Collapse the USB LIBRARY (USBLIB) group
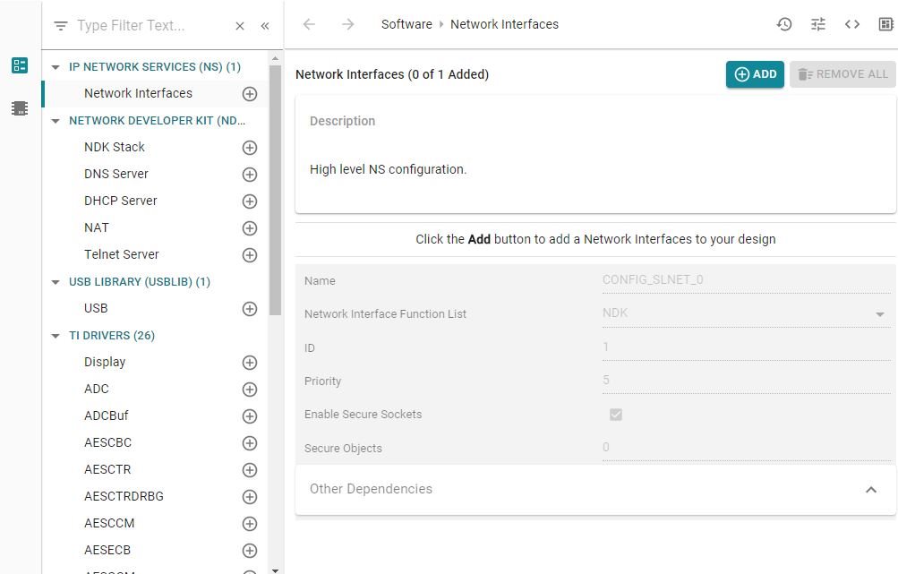This screenshot has width=898, height=574. coord(56,282)
